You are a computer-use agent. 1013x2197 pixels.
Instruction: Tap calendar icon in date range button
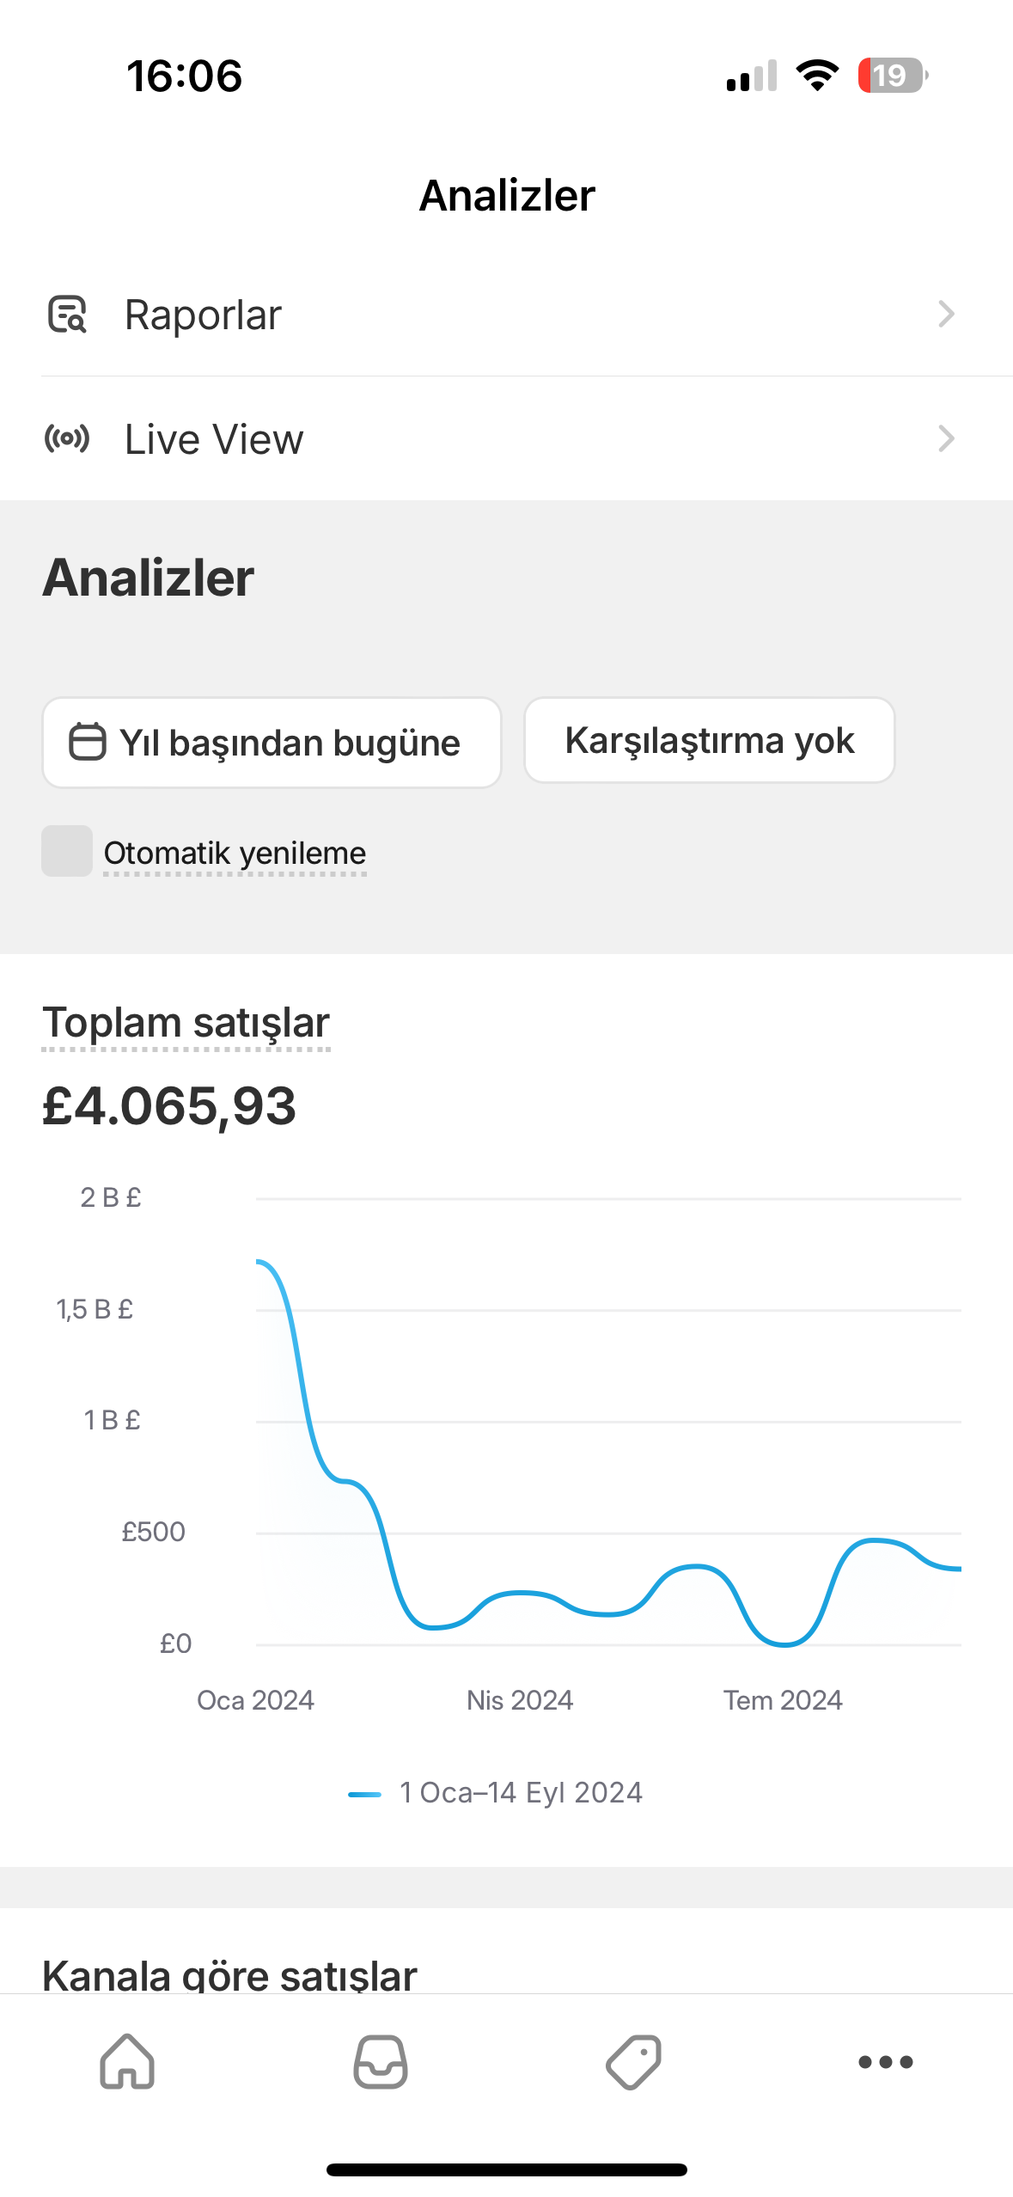[x=87, y=742]
